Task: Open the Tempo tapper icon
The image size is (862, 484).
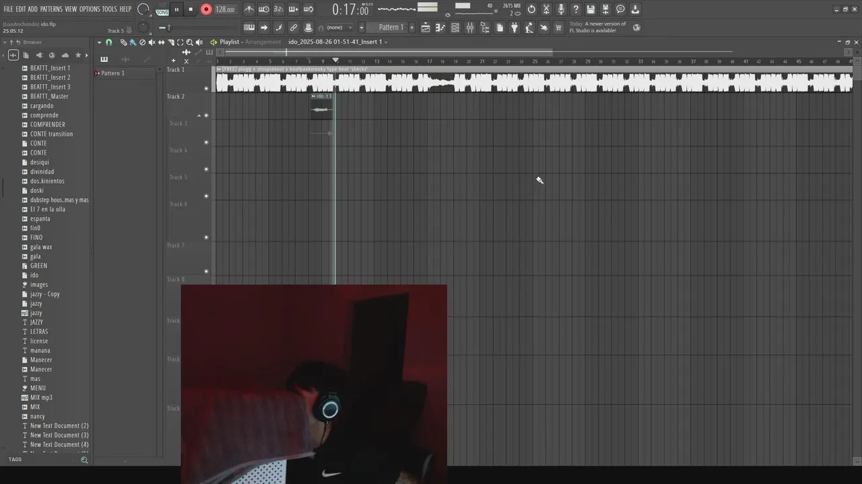Action: tap(529, 28)
